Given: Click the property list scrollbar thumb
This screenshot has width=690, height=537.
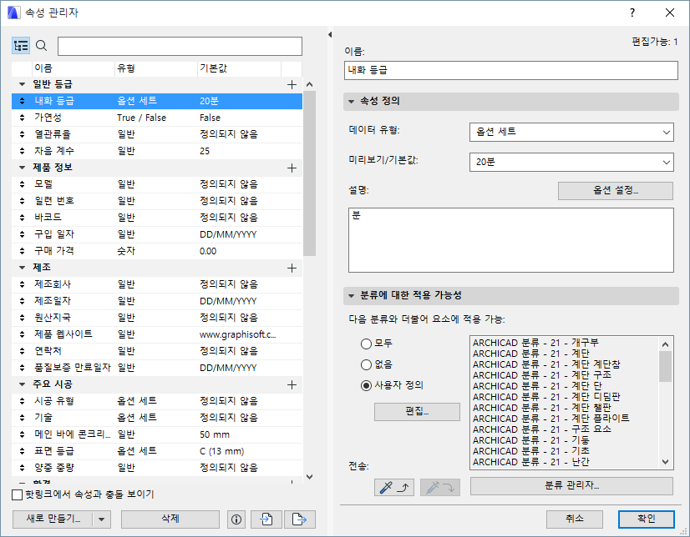Looking at the screenshot, I should pos(309,173).
